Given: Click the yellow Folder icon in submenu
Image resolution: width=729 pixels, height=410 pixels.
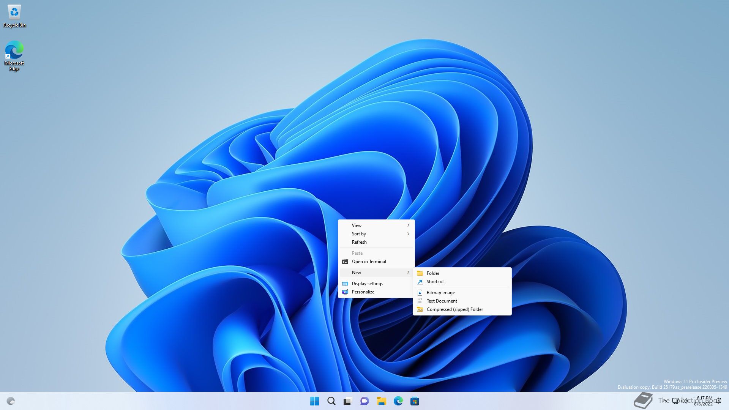Looking at the screenshot, I should [x=420, y=273].
